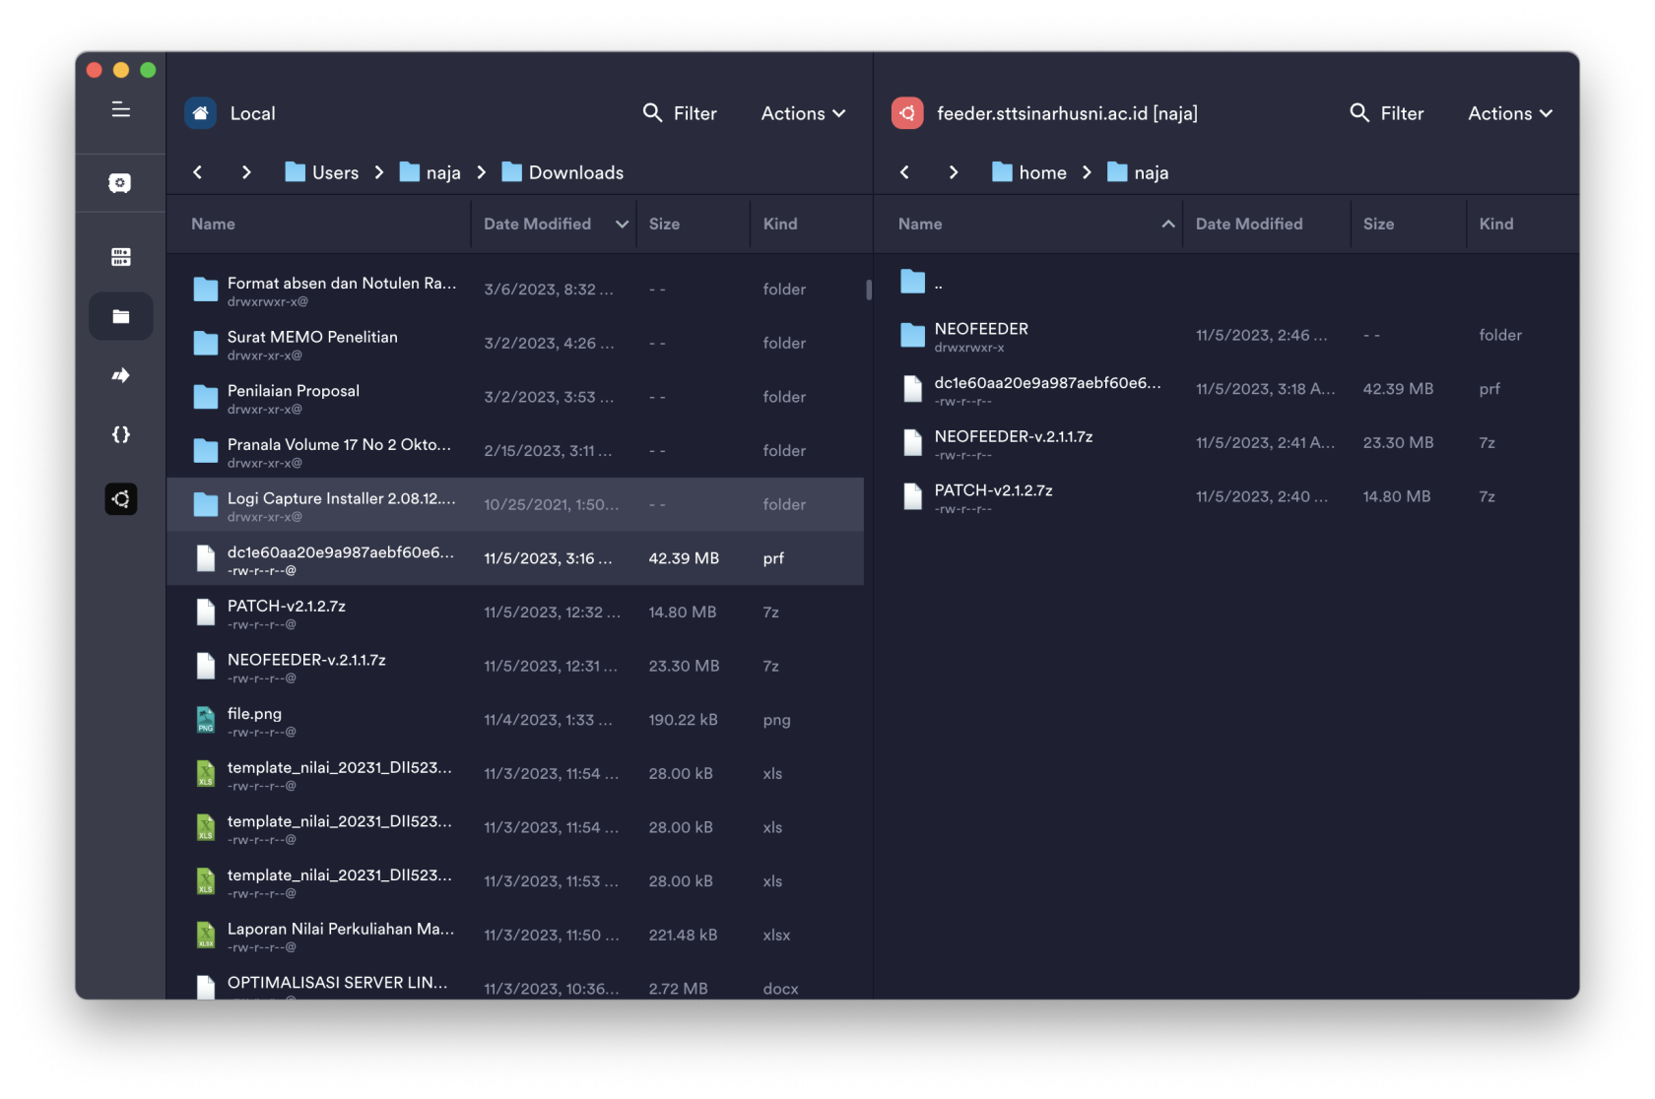Select Format absen dan Notulen Ra... folder
The width and height of the screenshot is (1655, 1099).
[x=515, y=290]
